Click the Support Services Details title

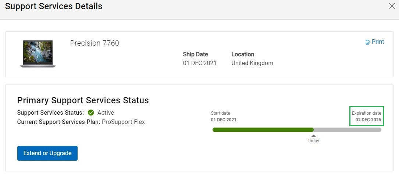click(x=54, y=6)
